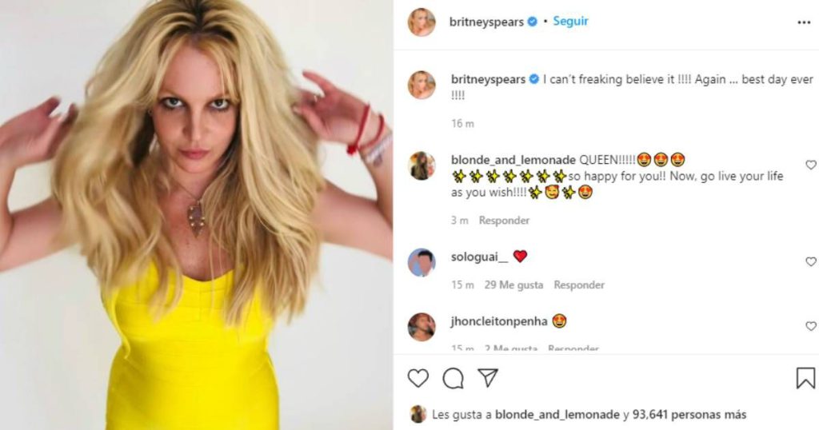Open sologuai__ commenter profile picture
This screenshot has width=819, height=430.
[x=421, y=262]
